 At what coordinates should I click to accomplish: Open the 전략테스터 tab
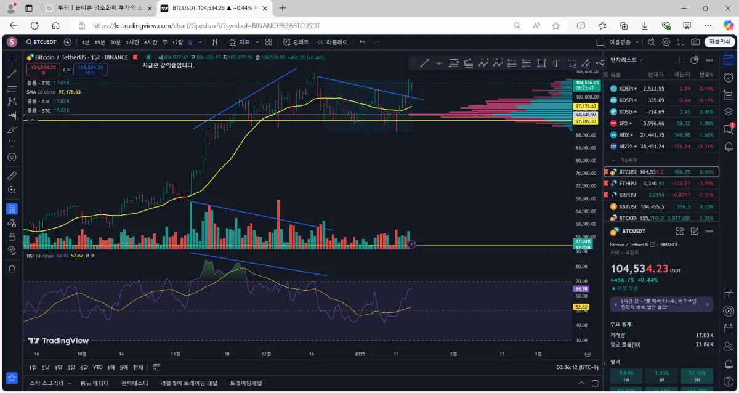134,383
